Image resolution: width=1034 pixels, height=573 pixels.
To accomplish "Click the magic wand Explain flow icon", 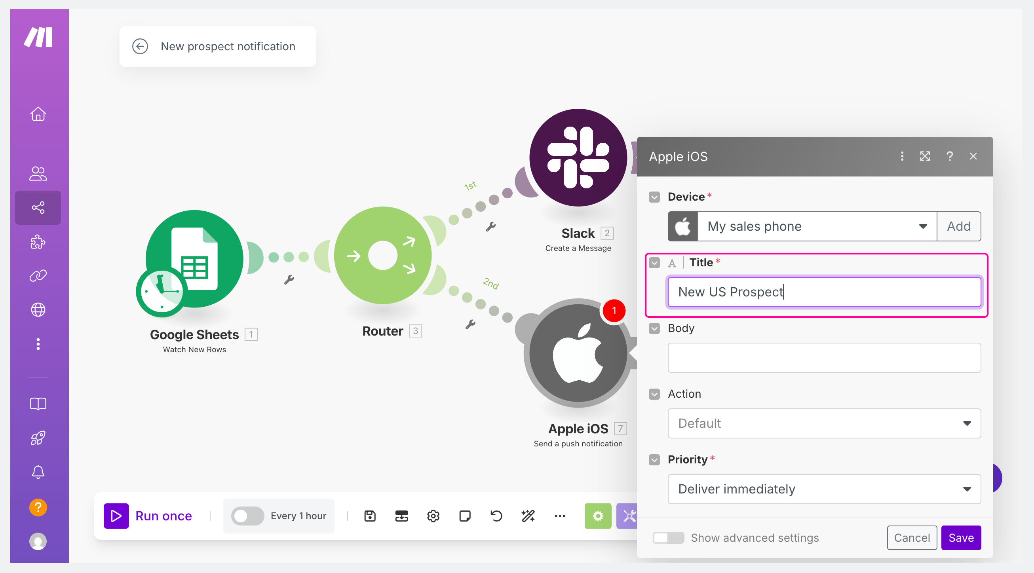I will pos(528,516).
